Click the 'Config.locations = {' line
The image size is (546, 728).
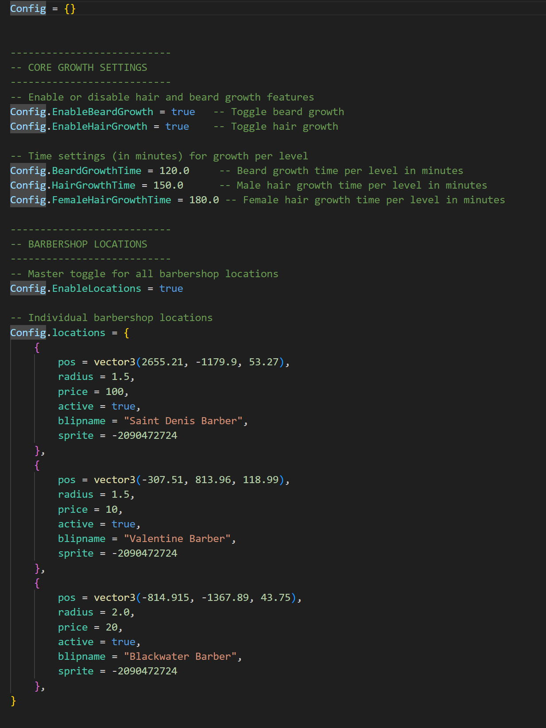70,333
